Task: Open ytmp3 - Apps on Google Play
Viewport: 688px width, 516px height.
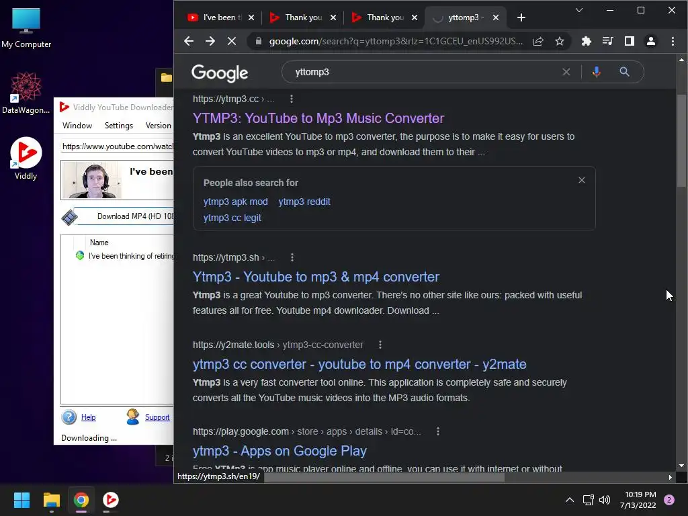Action: (279, 451)
